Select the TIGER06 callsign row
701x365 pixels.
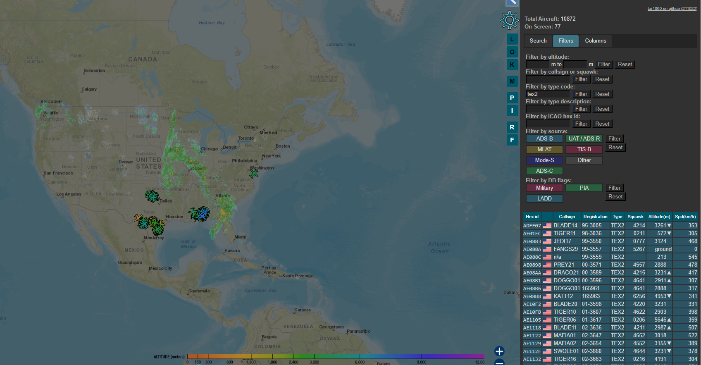pyautogui.click(x=610, y=320)
